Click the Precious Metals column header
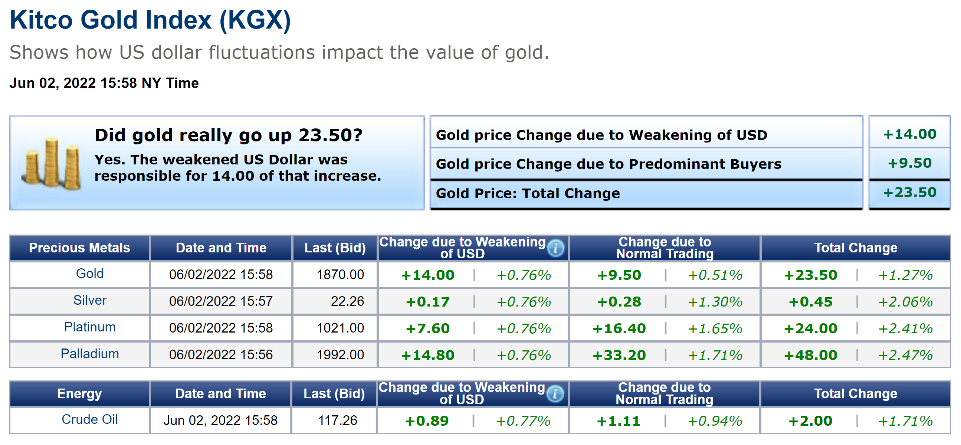Image resolution: width=961 pixels, height=445 pixels. pos(79,248)
